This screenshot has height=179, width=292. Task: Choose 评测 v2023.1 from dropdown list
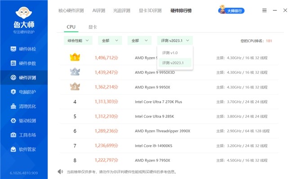tap(175, 63)
